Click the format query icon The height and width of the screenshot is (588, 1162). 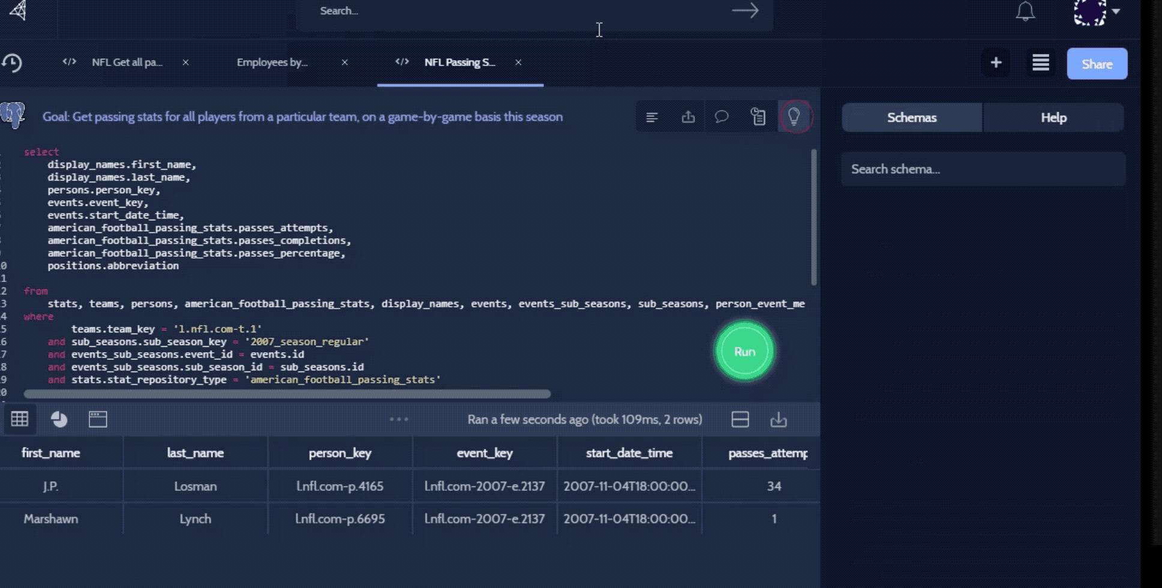click(x=652, y=117)
